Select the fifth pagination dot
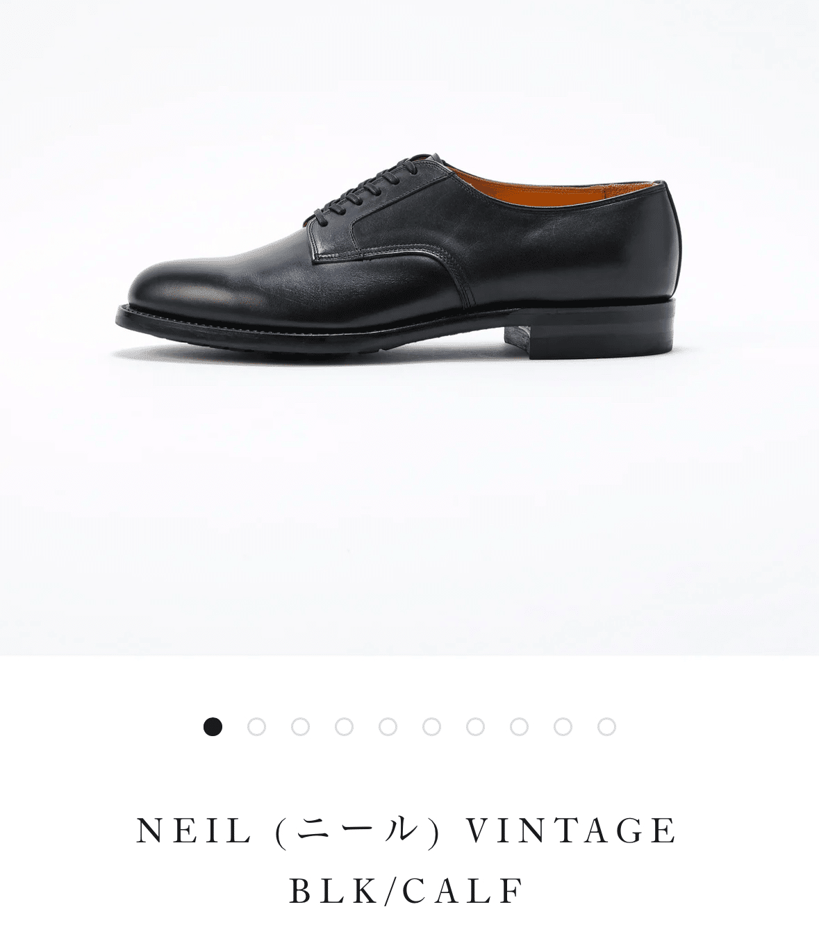The height and width of the screenshot is (950, 819). click(388, 727)
